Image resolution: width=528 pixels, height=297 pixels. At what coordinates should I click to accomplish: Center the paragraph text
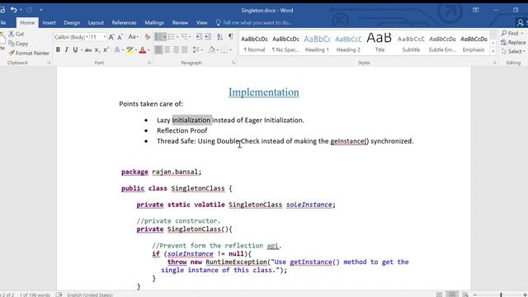click(x=167, y=49)
